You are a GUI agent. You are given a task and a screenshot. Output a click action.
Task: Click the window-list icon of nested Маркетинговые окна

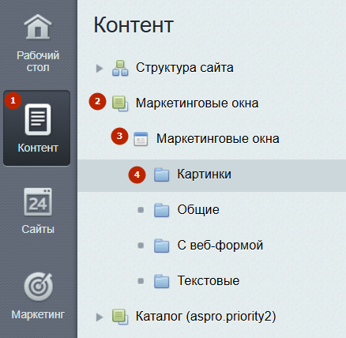click(x=141, y=139)
